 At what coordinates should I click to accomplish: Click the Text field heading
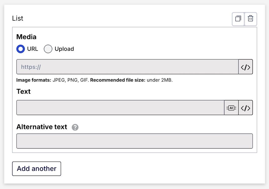pyautogui.click(x=23, y=92)
